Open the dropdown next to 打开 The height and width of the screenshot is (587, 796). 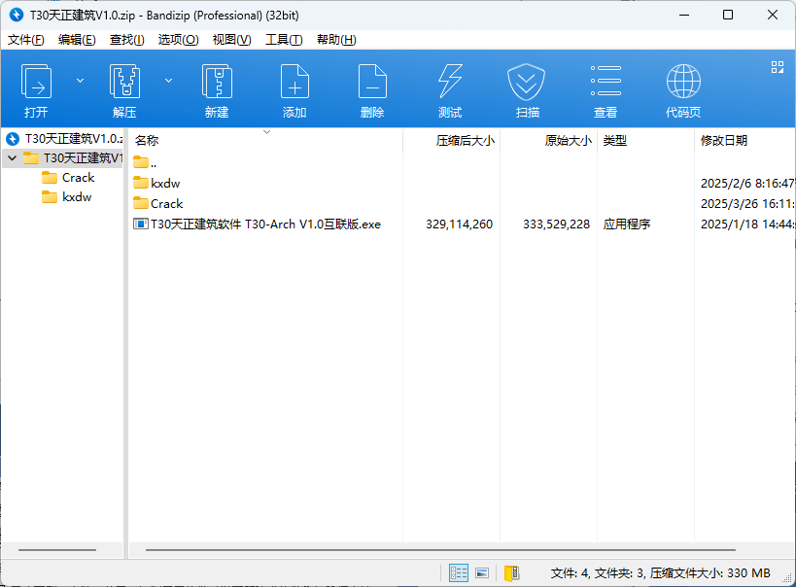80,82
